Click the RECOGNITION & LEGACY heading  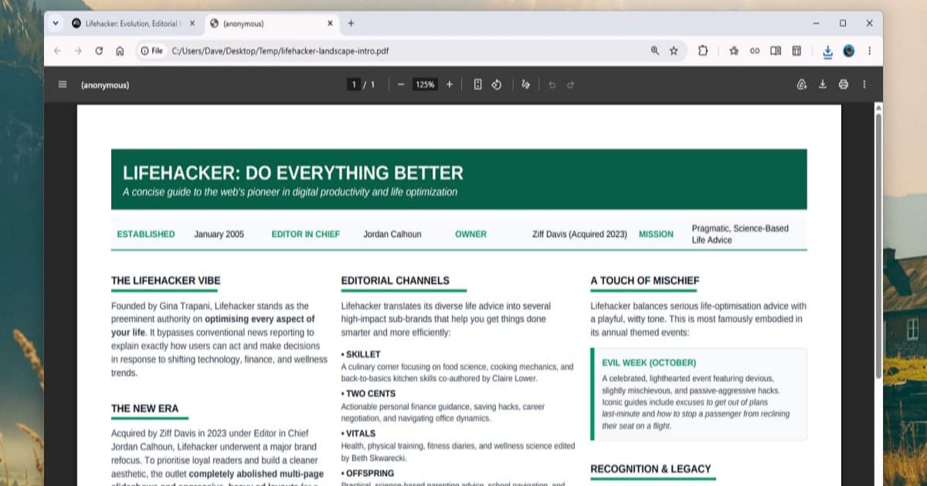(x=650, y=468)
